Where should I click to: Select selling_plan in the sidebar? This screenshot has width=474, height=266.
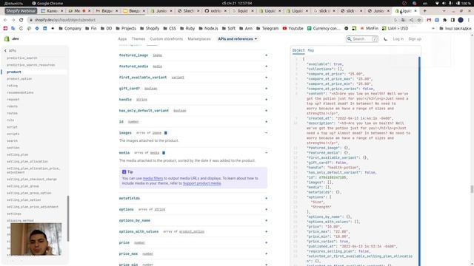tap(18, 154)
